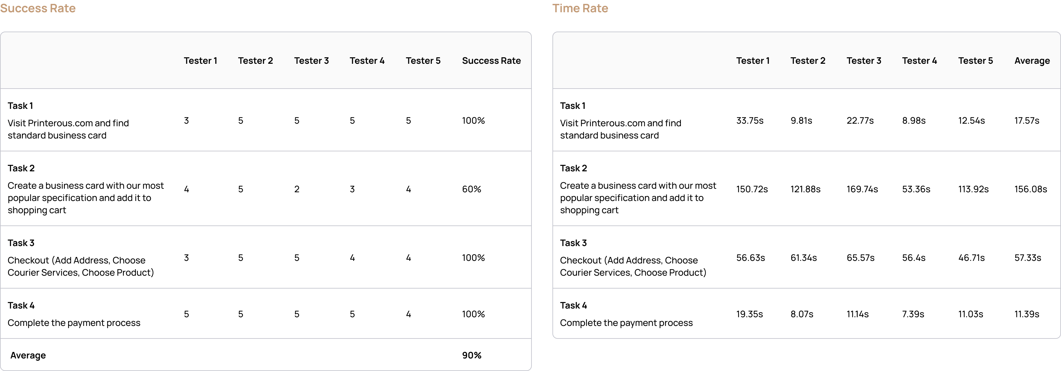Click the Success Rate section heading
Image resolution: width=1061 pixels, height=371 pixels.
tap(38, 8)
